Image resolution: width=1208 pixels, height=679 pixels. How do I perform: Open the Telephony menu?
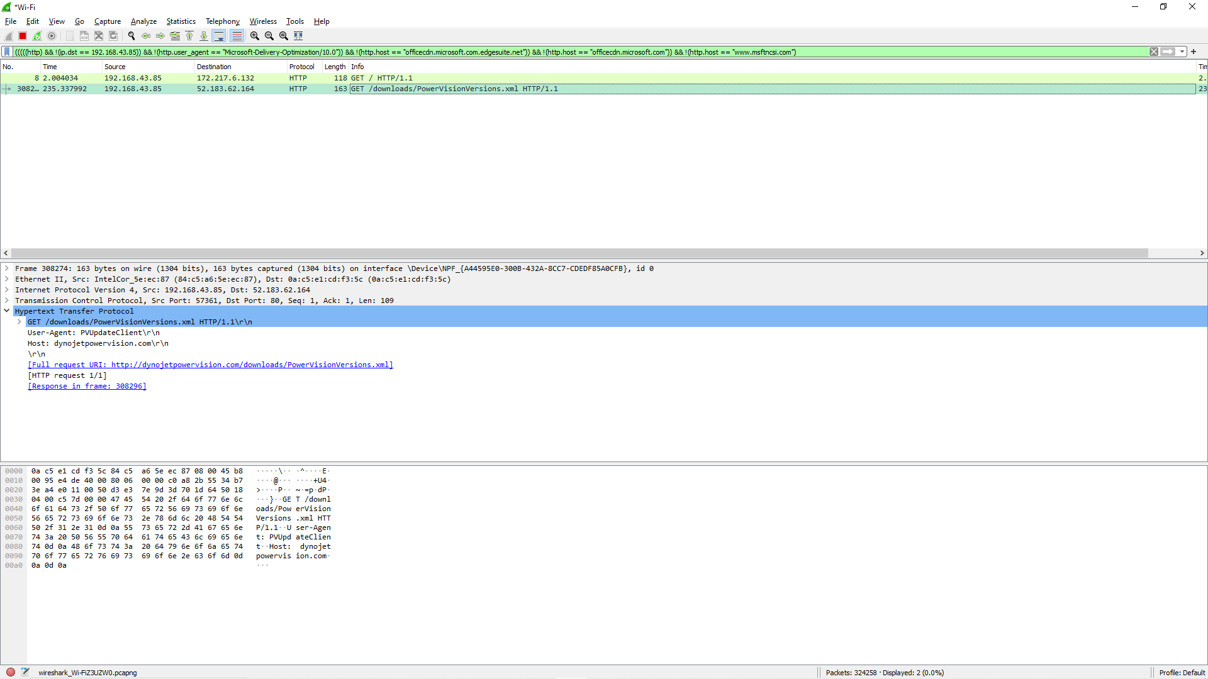point(223,21)
